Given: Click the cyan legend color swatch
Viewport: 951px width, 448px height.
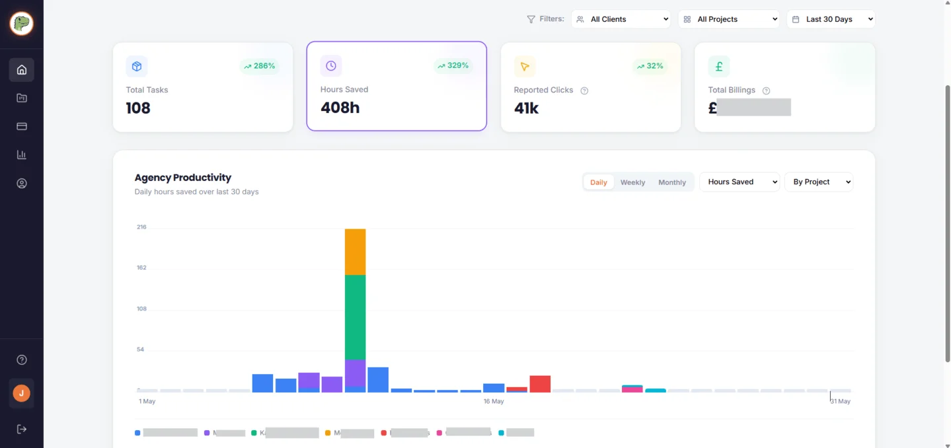Looking at the screenshot, I should pyautogui.click(x=501, y=433).
